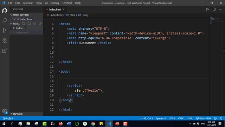Split the editor with split icon
Screen dimensions: 225x127
pyautogui.click(x=214, y=10)
